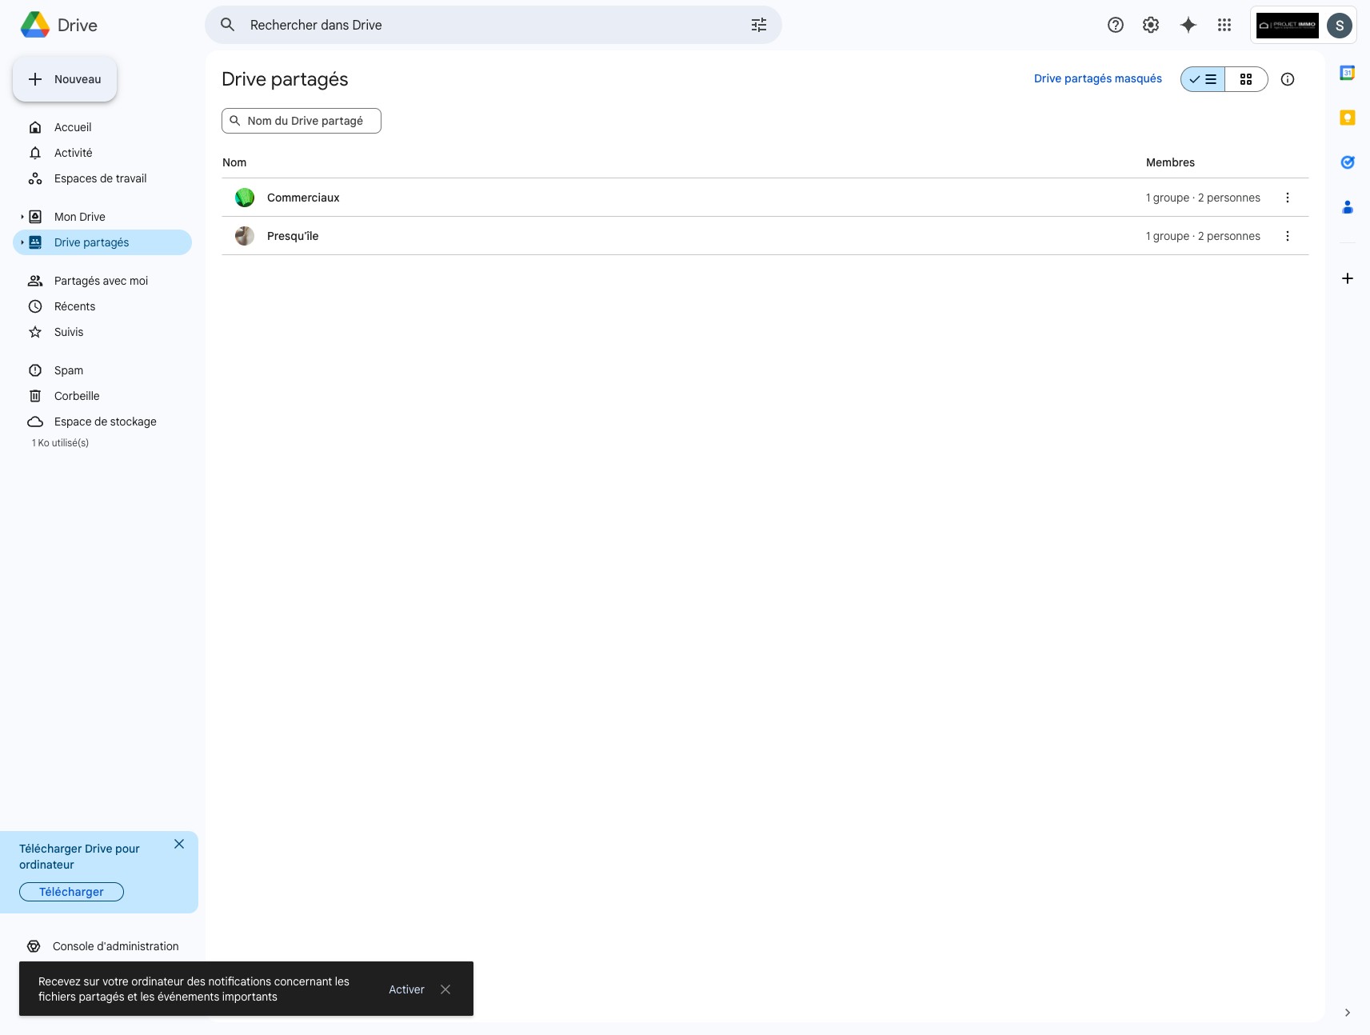Click the Nouveau button
The width and height of the screenshot is (1370, 1035).
65,79
